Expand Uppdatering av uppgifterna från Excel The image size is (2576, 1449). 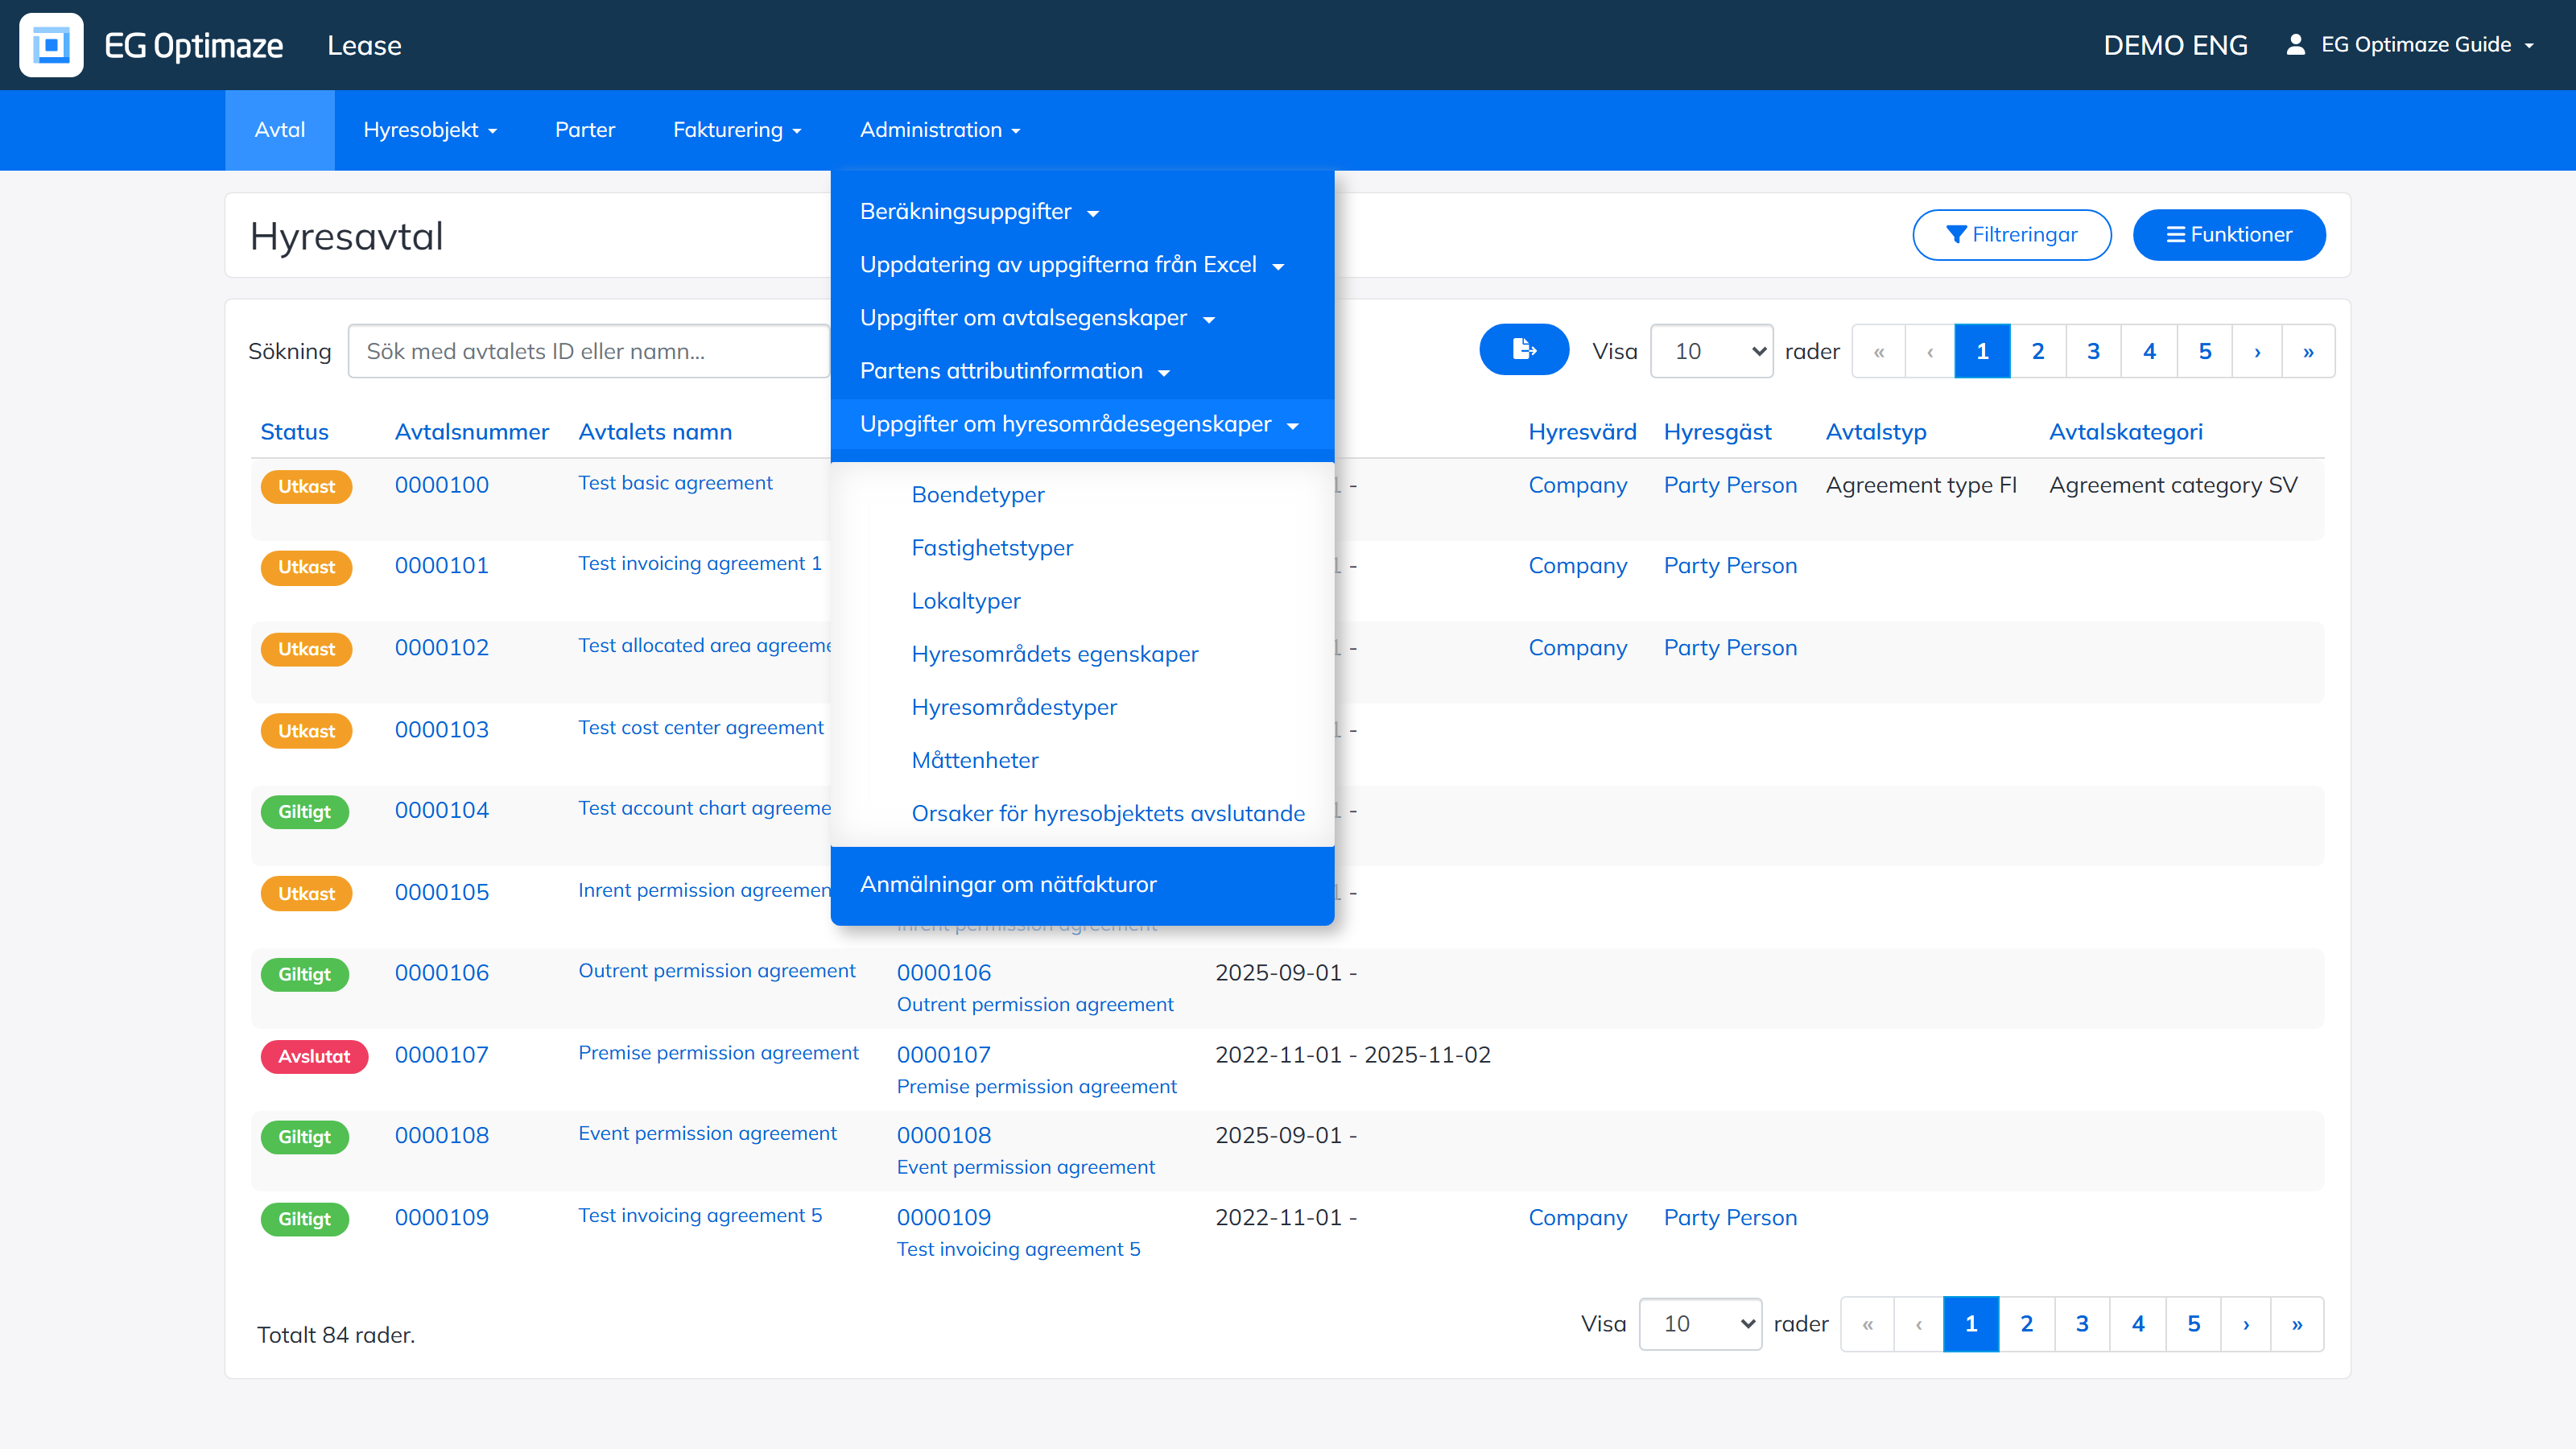click(x=1072, y=265)
